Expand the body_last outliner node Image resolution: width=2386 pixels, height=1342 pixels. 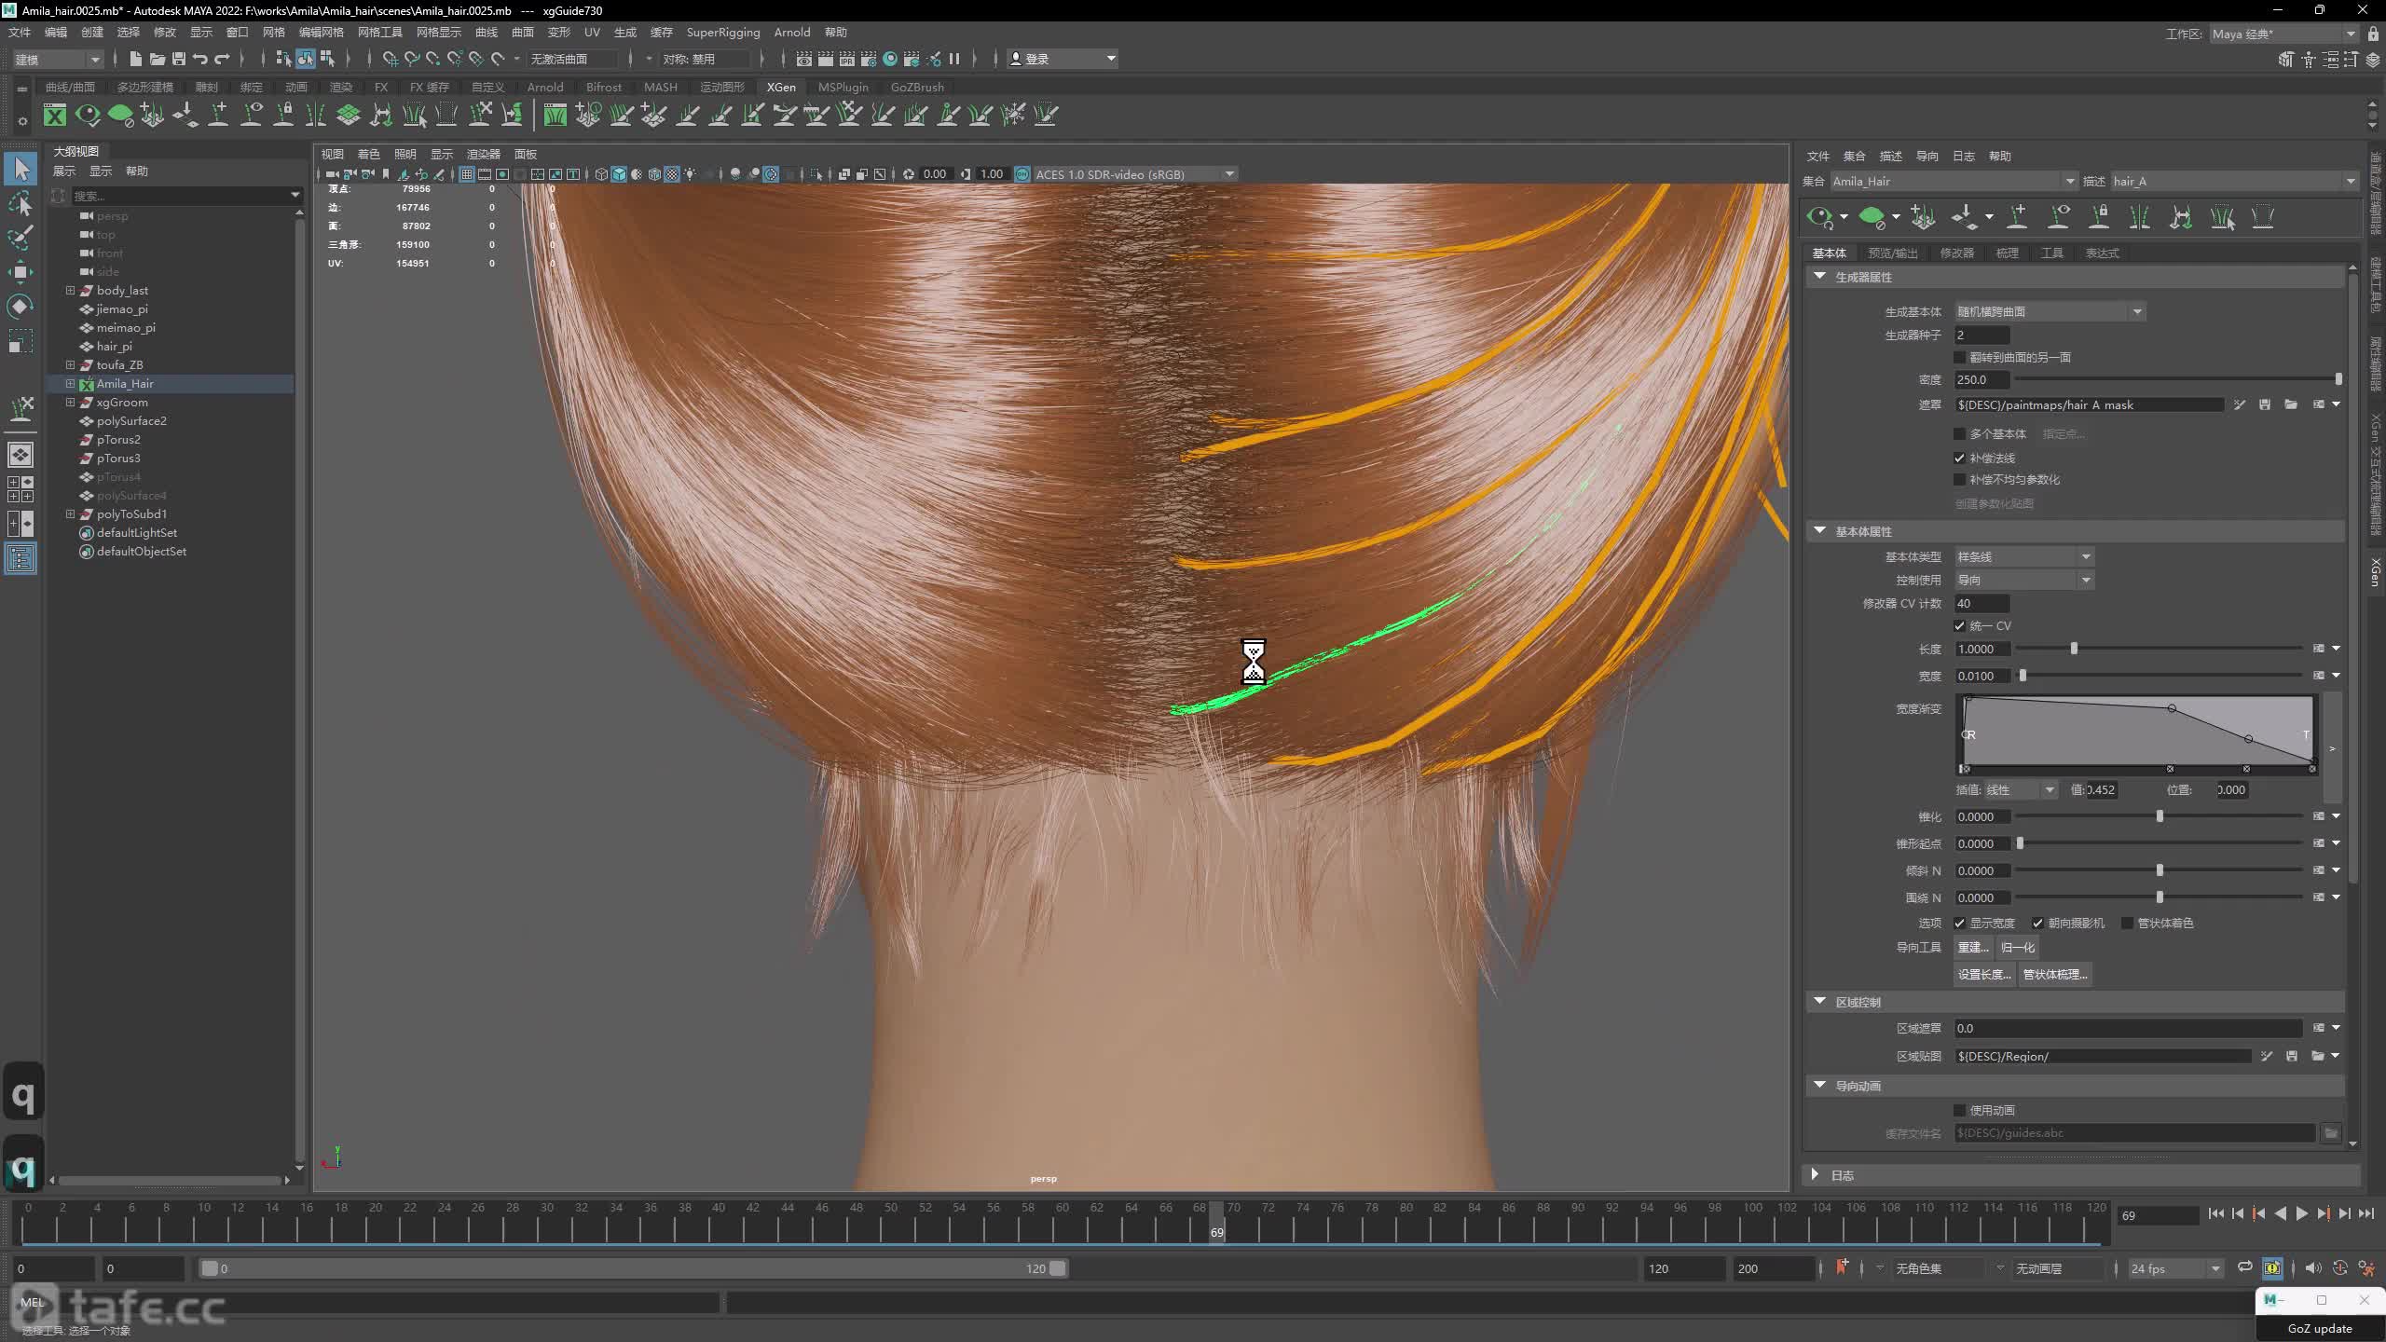70,291
